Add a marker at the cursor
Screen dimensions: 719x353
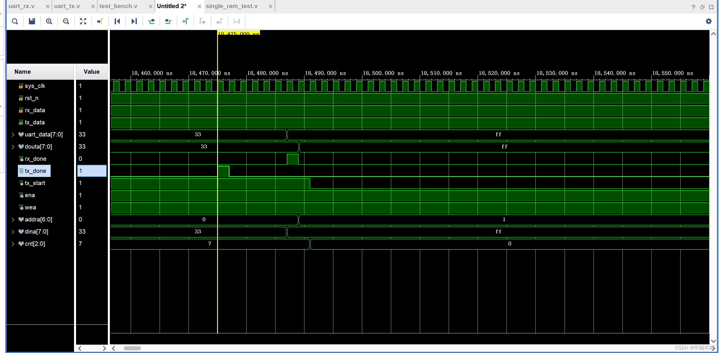click(x=185, y=21)
